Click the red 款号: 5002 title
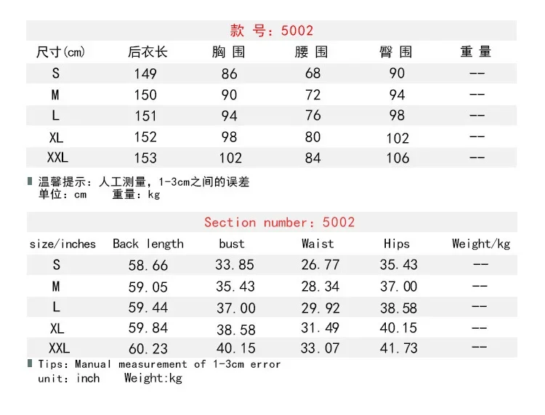The image size is (545, 415). [x=272, y=30]
